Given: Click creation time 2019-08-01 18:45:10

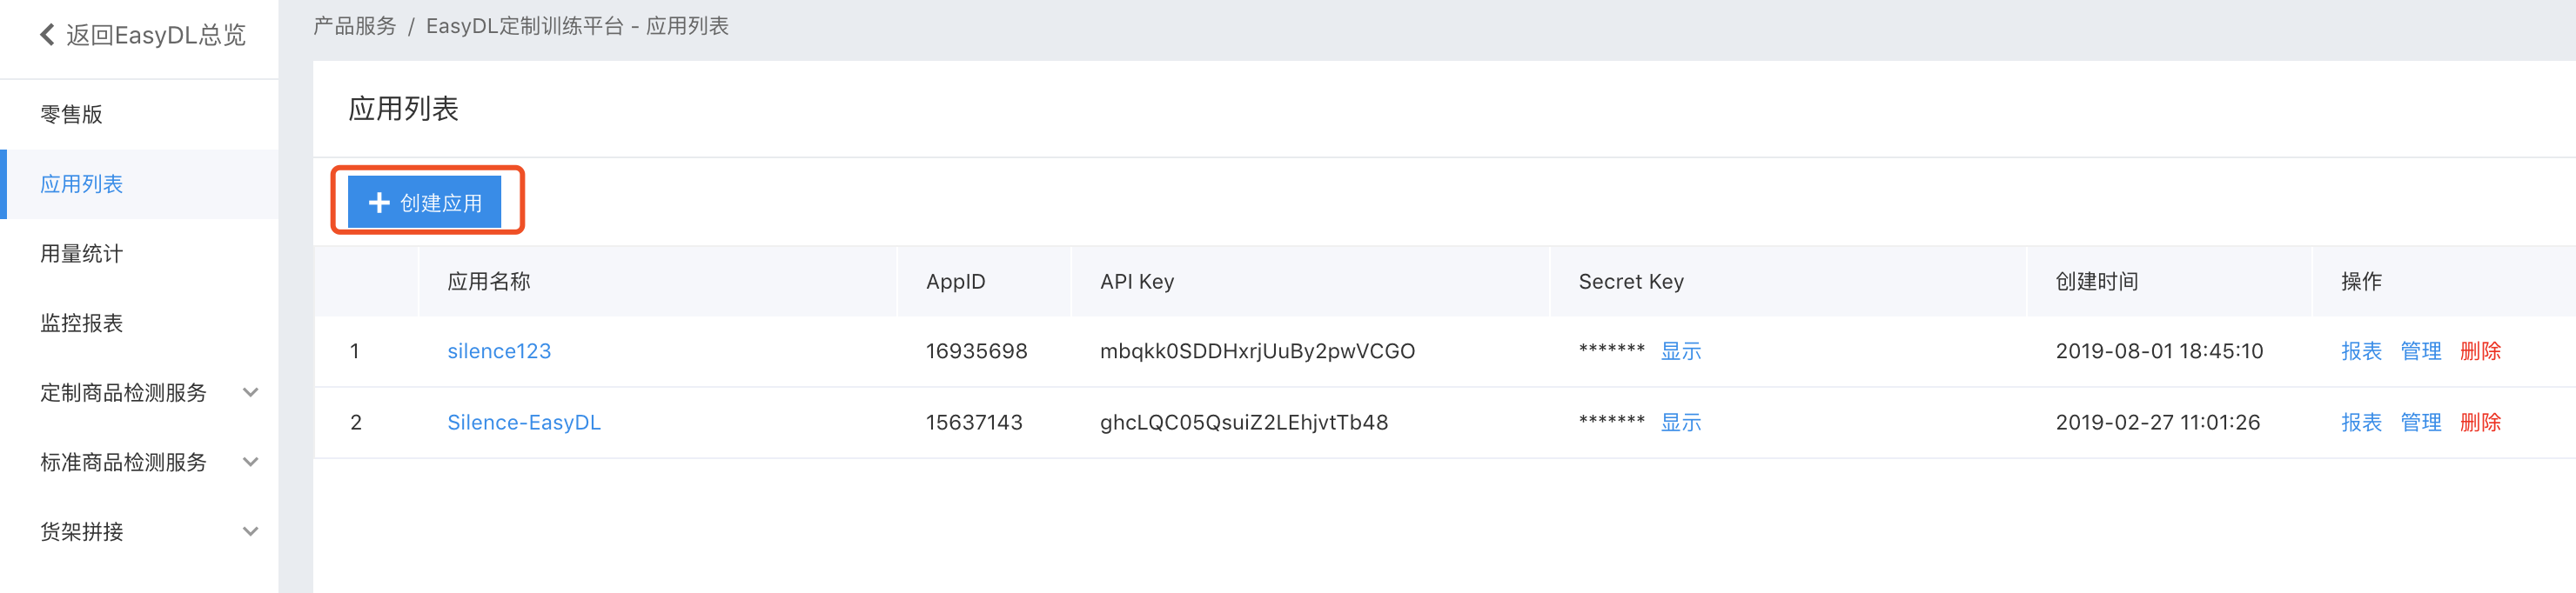Looking at the screenshot, I should click(2159, 351).
